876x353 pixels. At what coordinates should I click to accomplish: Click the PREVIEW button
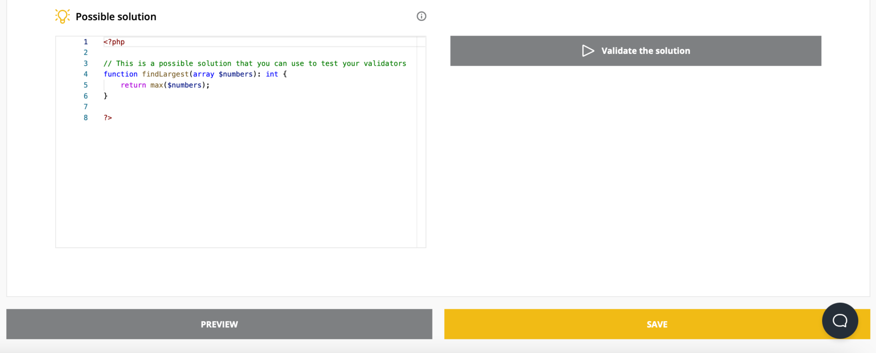point(219,324)
